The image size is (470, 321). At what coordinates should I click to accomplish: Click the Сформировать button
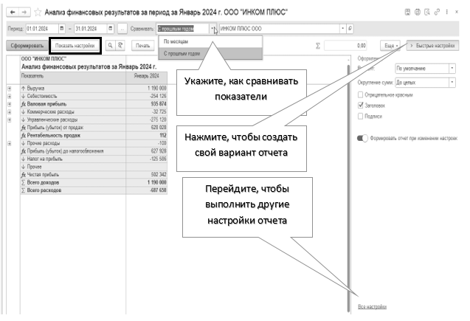tap(27, 46)
